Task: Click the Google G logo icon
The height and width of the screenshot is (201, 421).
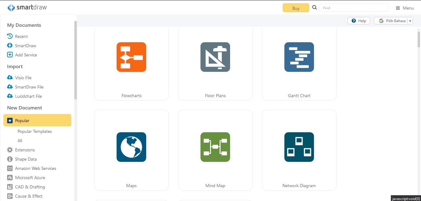Action: (x=381, y=21)
